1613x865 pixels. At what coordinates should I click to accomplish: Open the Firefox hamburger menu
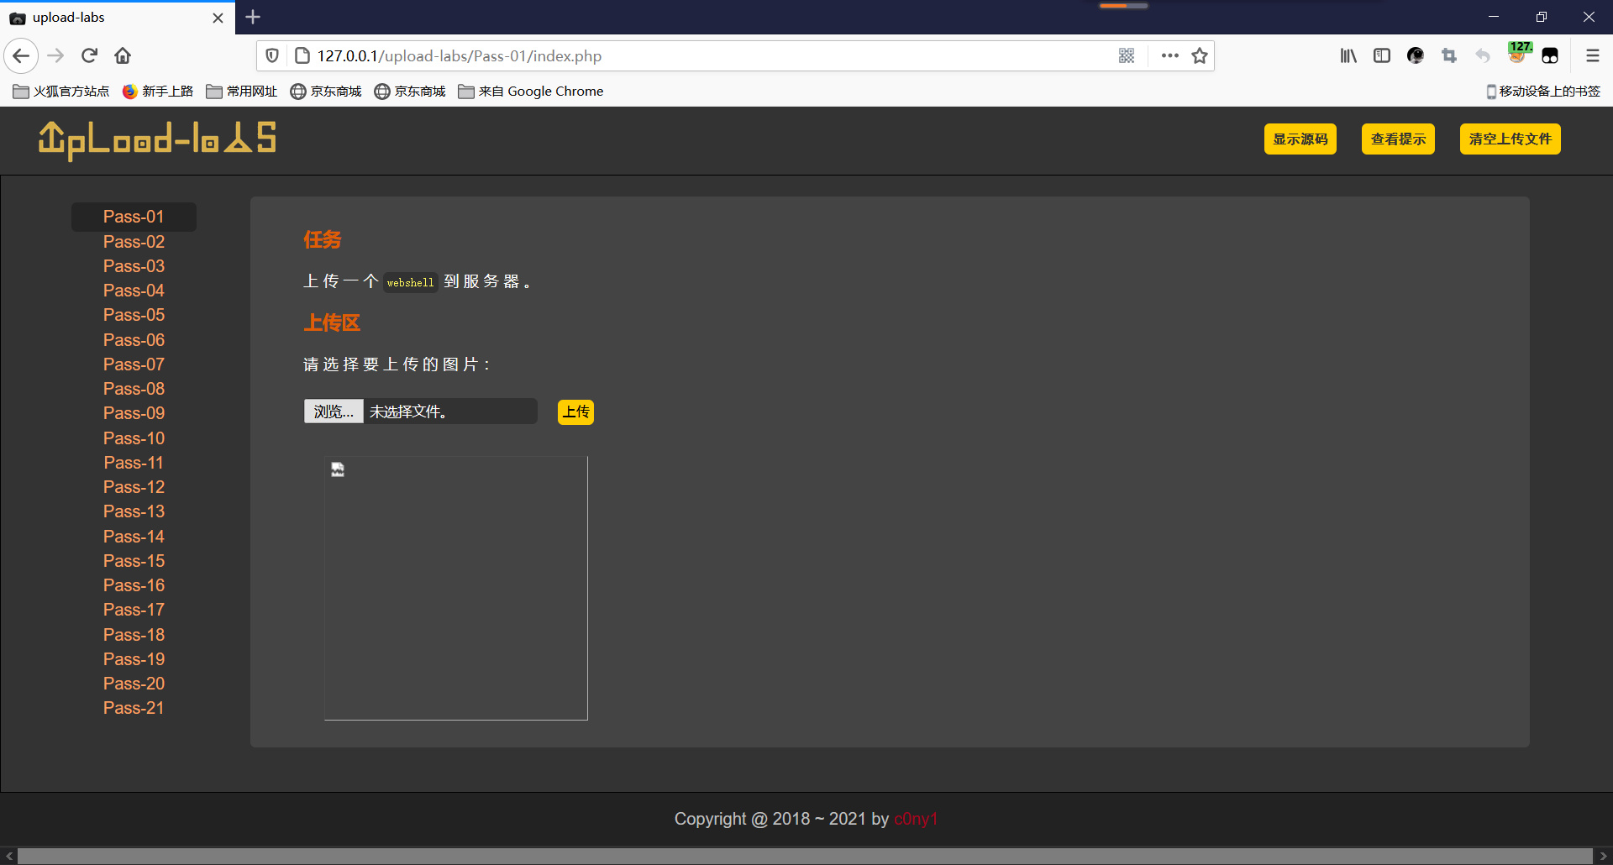click(1592, 55)
